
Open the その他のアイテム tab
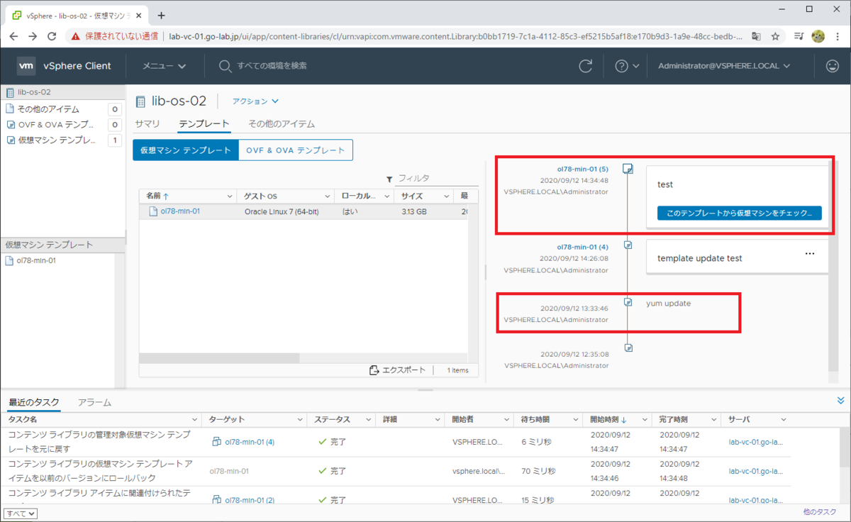(x=282, y=123)
